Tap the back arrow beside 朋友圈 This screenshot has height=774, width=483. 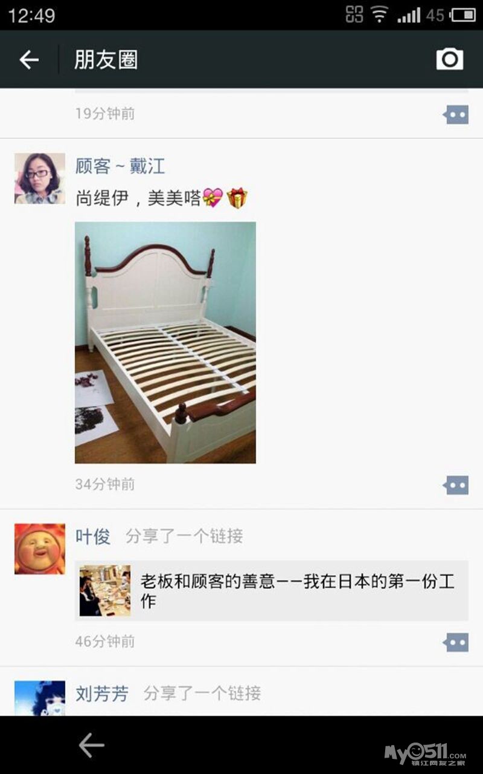[x=29, y=59]
